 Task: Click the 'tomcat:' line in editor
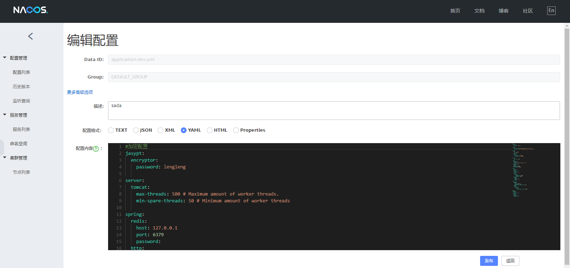(x=140, y=187)
